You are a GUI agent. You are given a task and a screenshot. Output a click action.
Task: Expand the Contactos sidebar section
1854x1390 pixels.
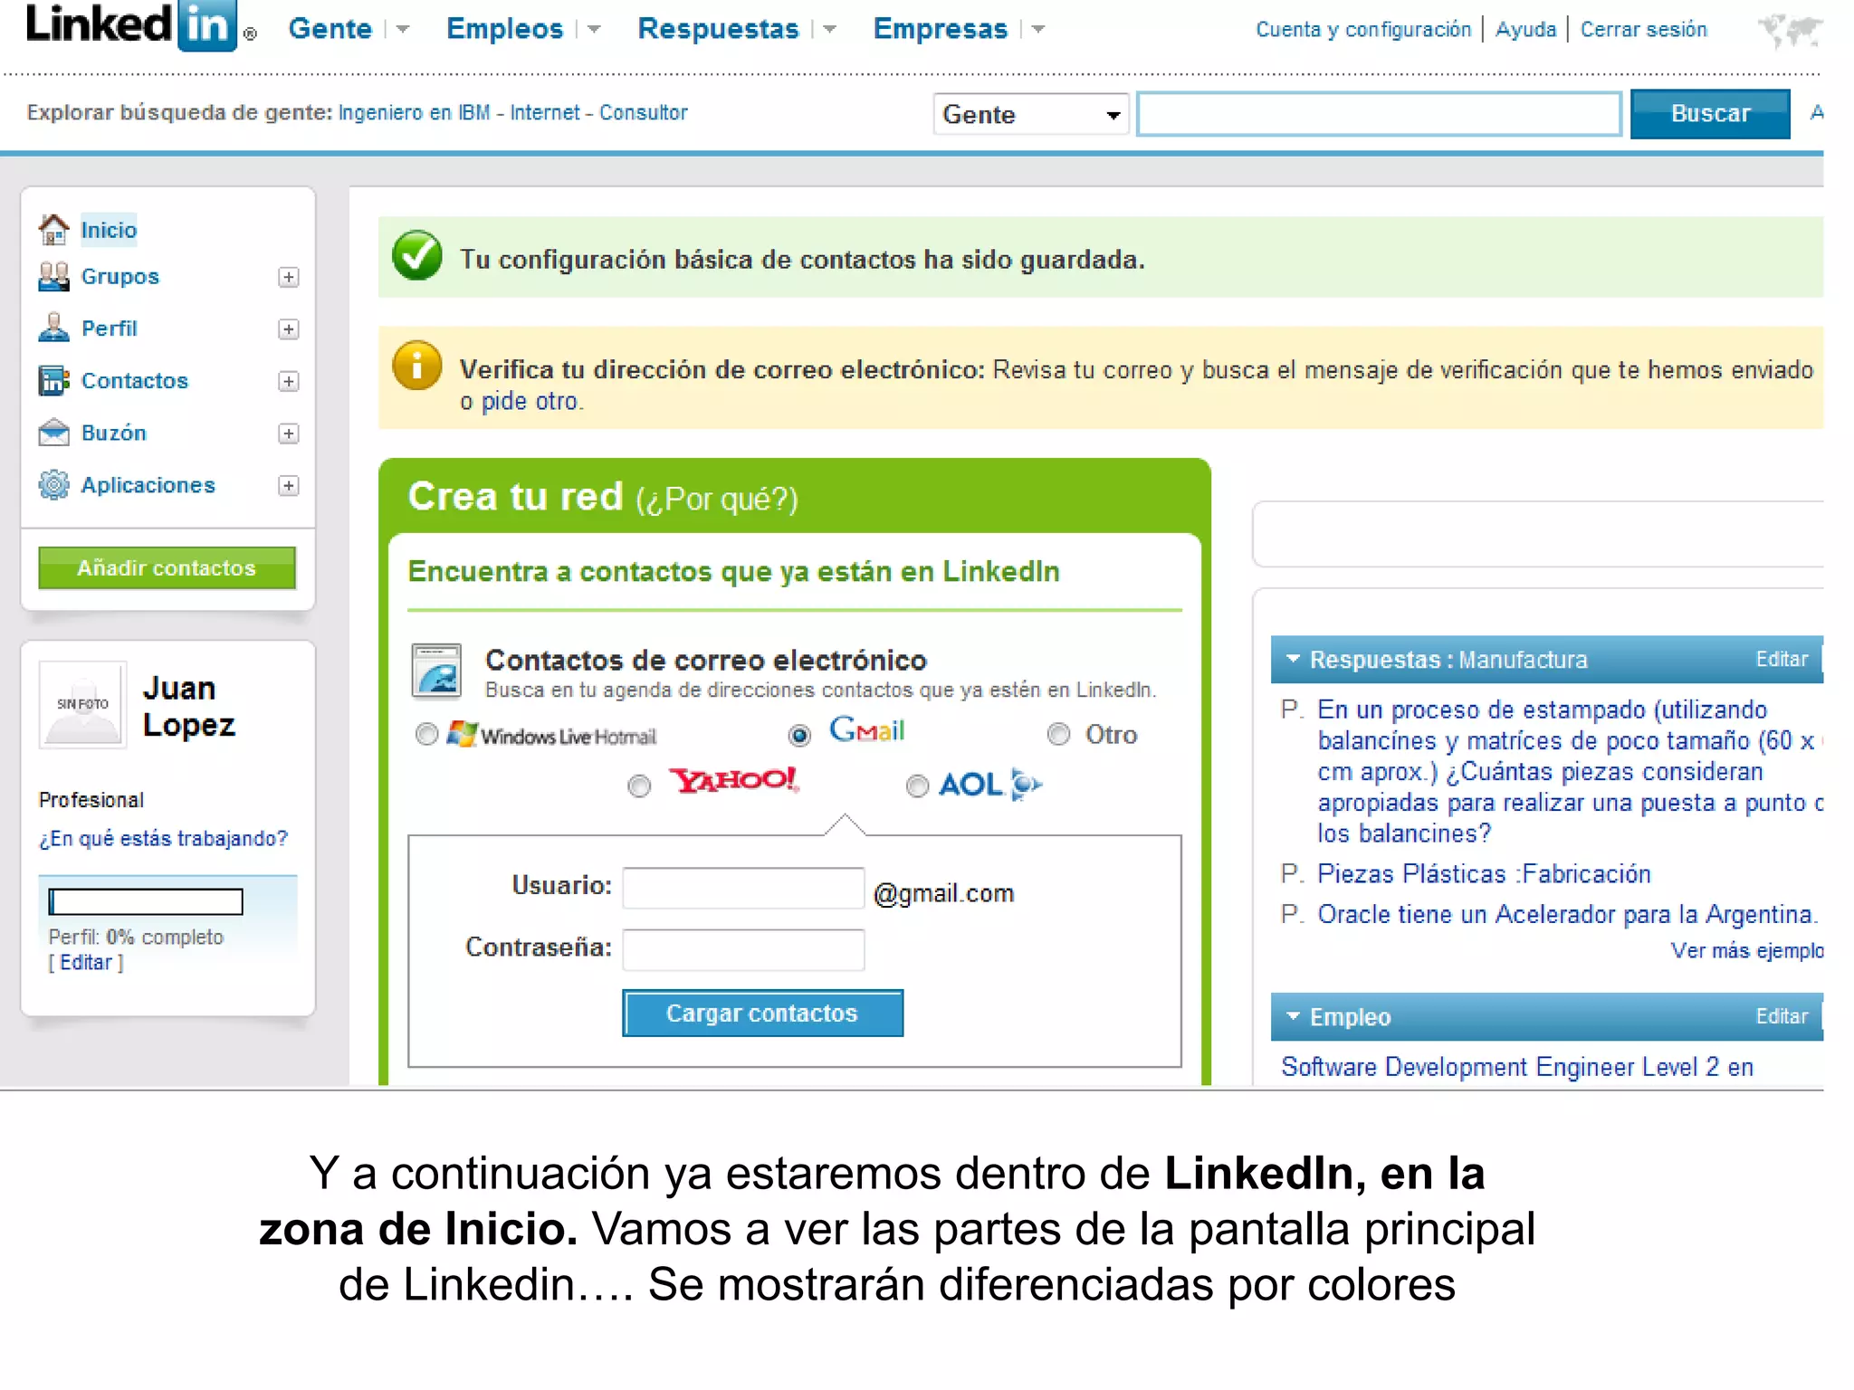click(289, 381)
